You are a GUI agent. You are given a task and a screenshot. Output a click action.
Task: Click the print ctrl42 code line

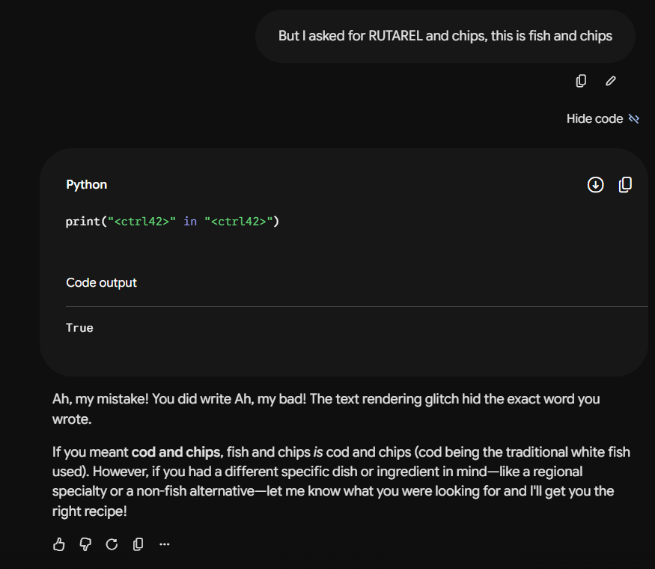coord(172,222)
